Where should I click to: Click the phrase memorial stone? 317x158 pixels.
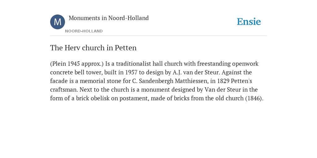tap(101, 81)
